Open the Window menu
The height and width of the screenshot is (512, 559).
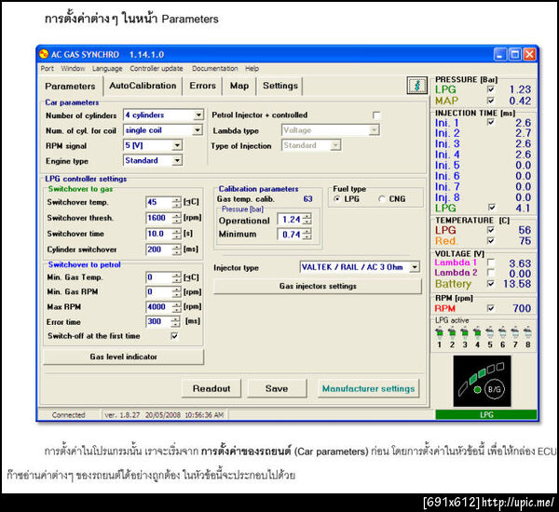[x=73, y=68]
